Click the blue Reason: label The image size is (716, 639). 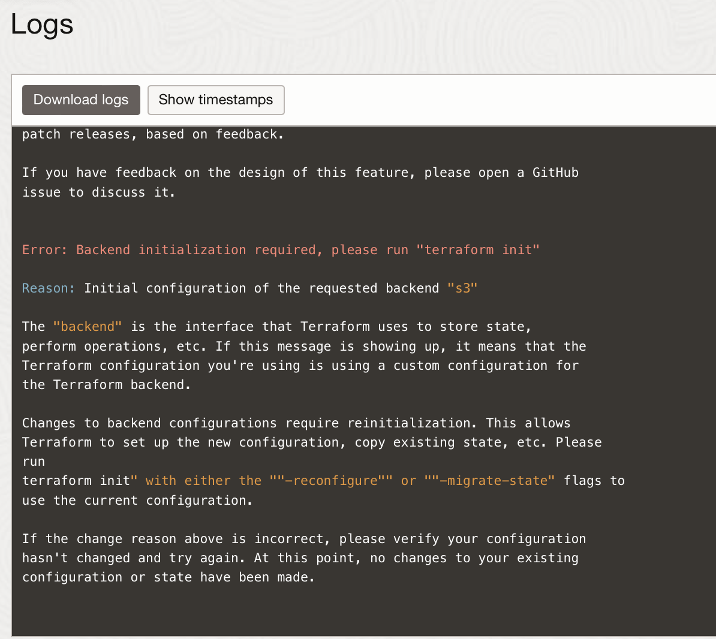(49, 288)
